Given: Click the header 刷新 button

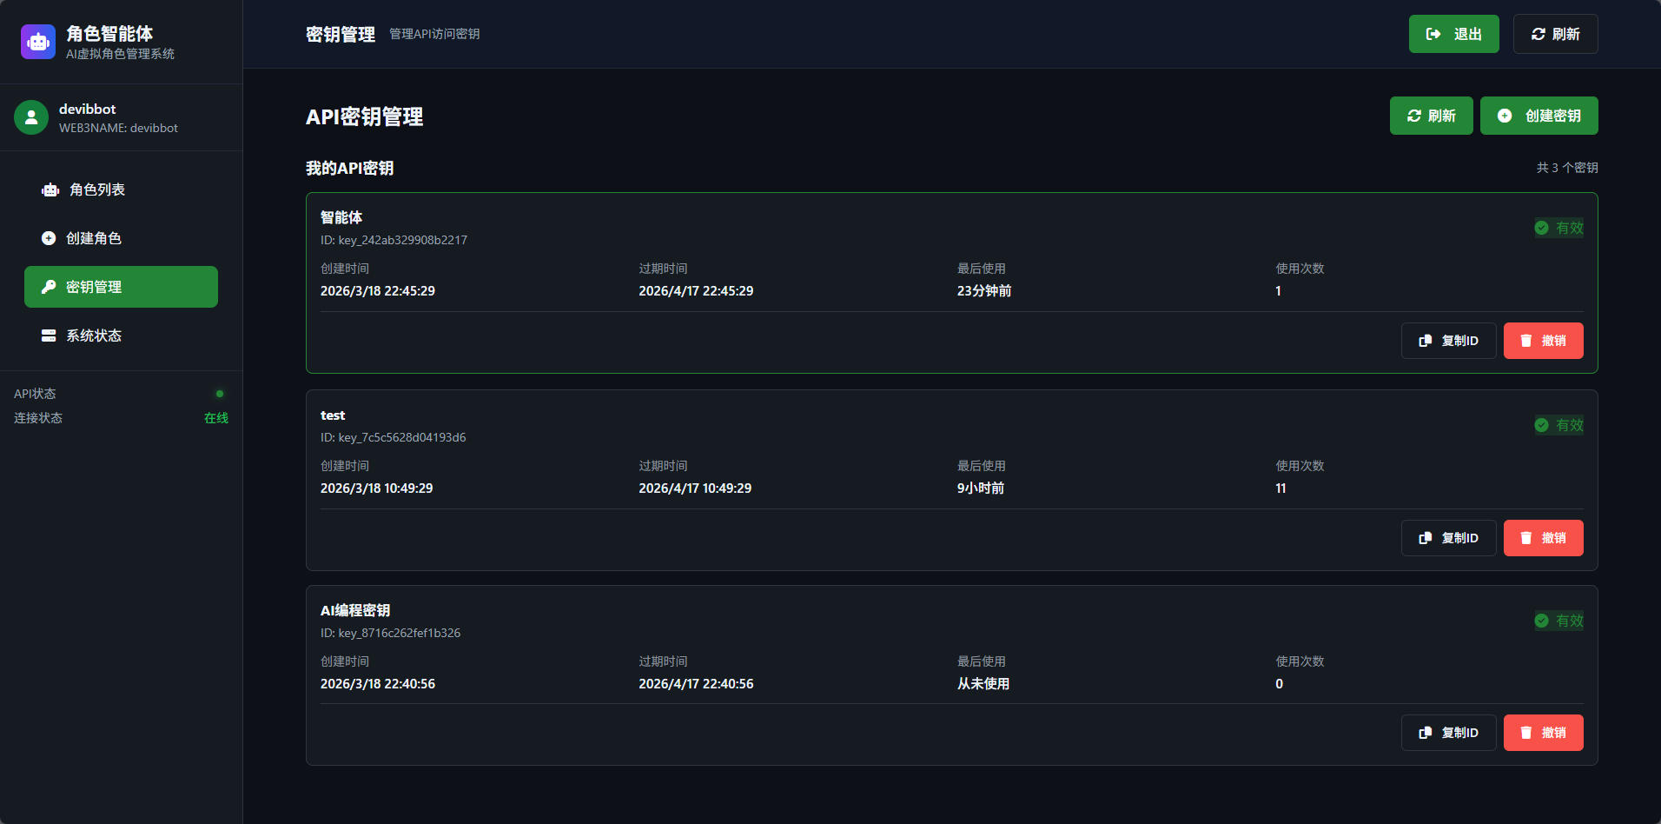Looking at the screenshot, I should [x=1555, y=34].
